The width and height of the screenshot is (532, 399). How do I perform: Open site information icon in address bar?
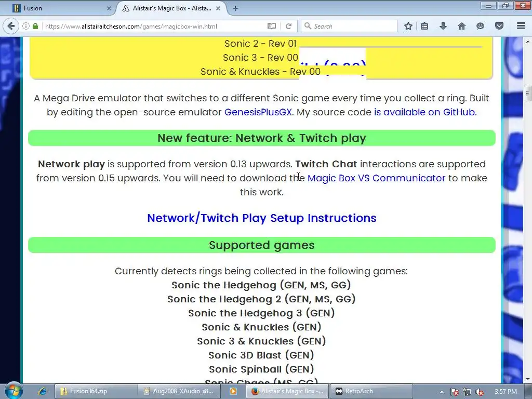(26, 26)
